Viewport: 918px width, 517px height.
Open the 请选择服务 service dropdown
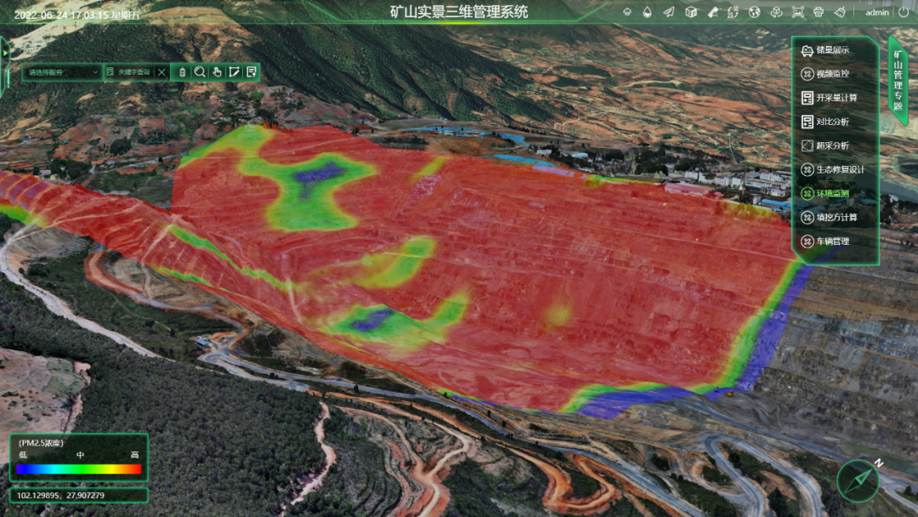coord(63,72)
